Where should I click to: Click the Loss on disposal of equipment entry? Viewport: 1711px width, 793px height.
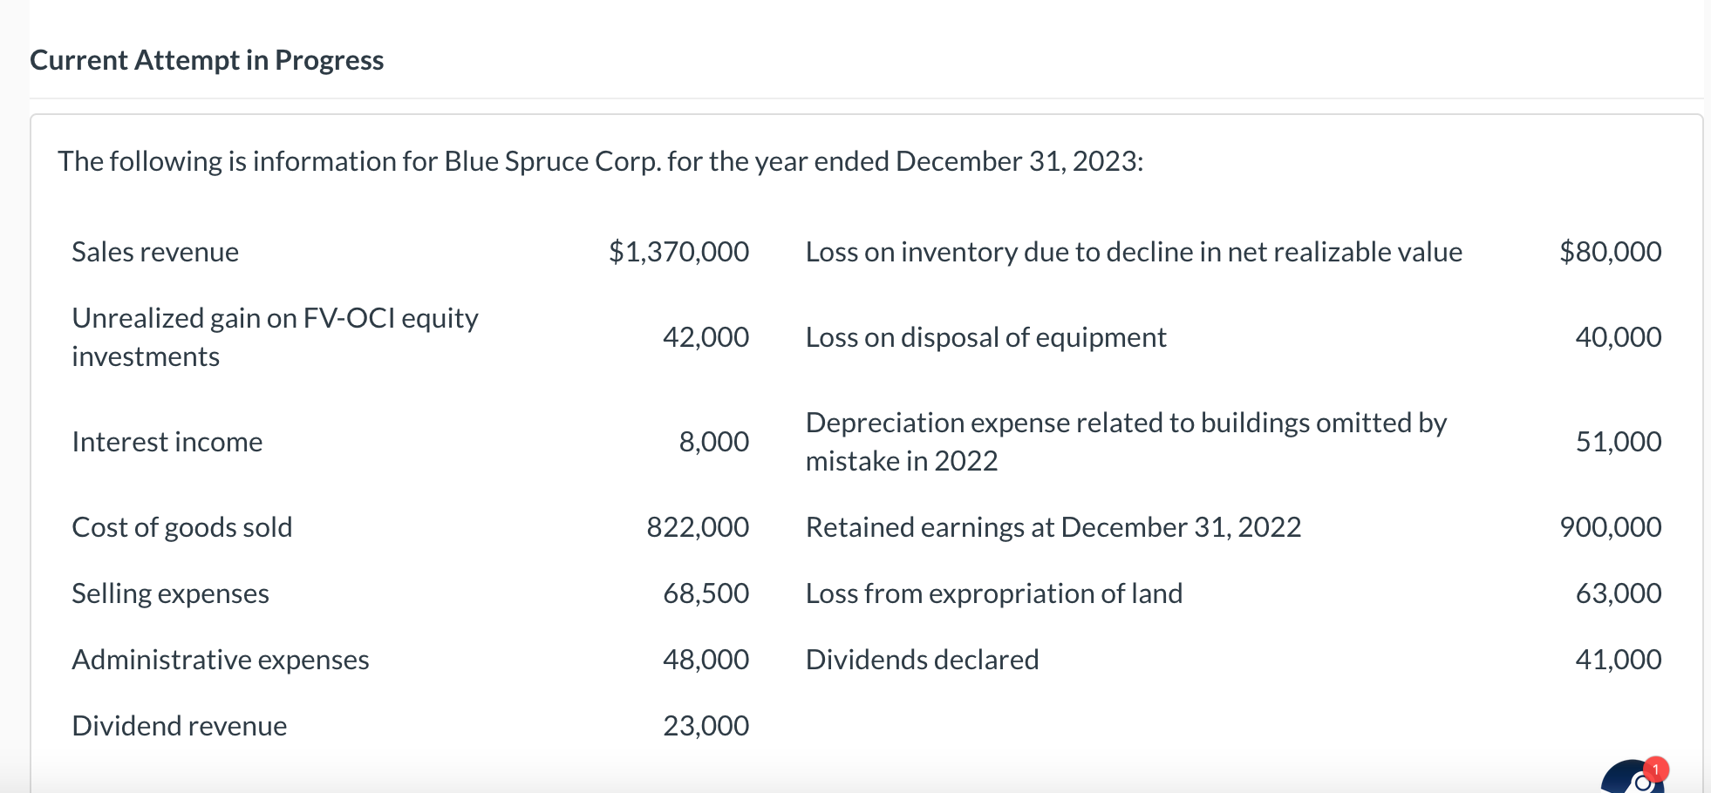(985, 337)
